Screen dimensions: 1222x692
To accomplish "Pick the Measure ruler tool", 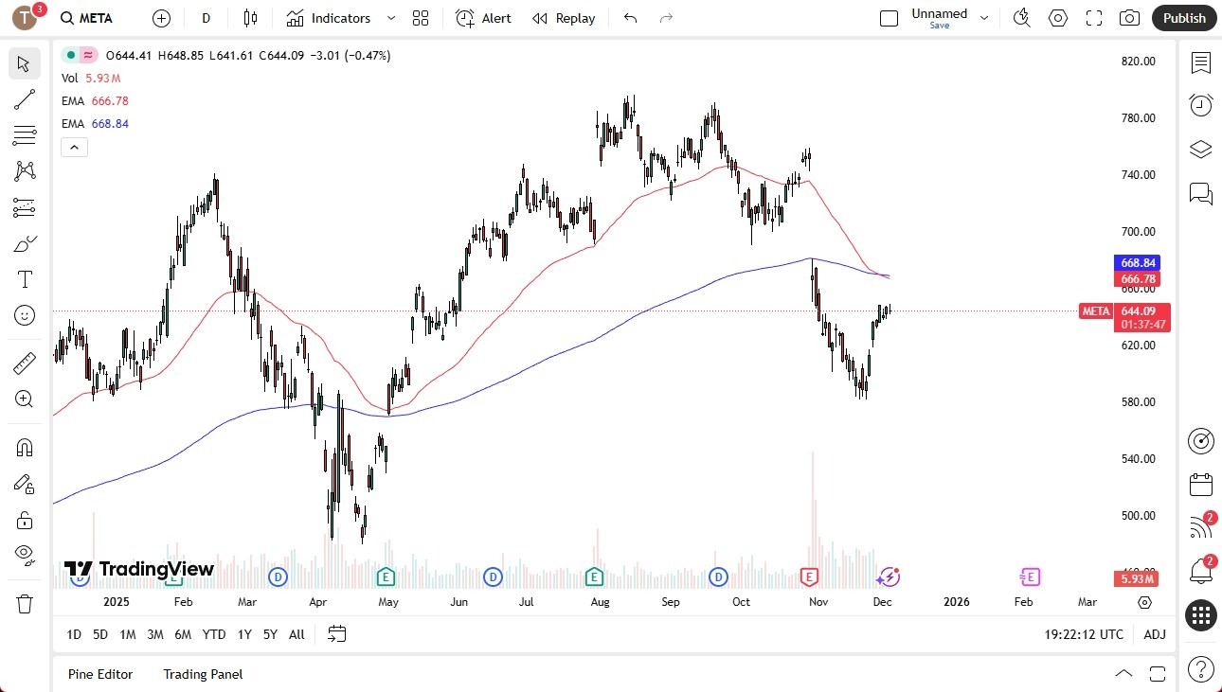I will (25, 363).
